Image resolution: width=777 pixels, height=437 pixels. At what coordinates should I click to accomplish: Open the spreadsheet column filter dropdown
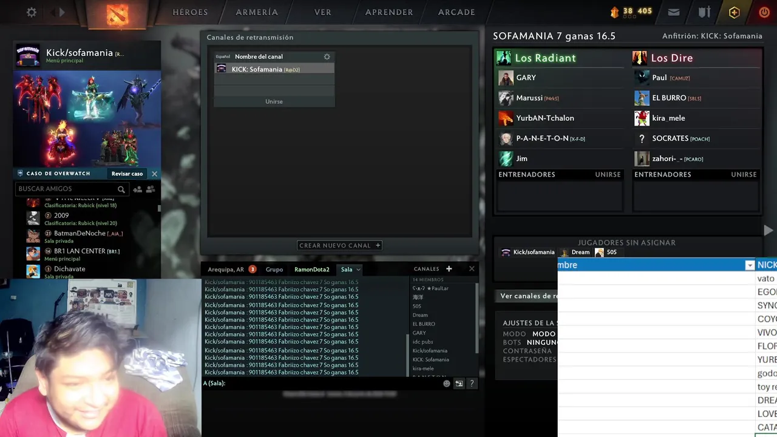click(750, 265)
